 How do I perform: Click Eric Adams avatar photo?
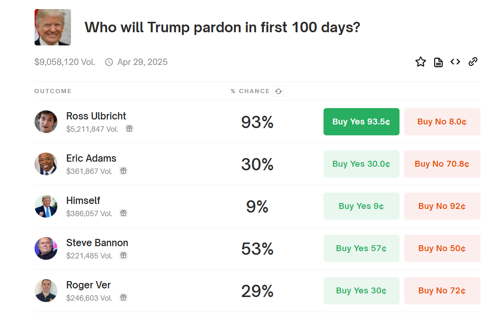point(46,164)
